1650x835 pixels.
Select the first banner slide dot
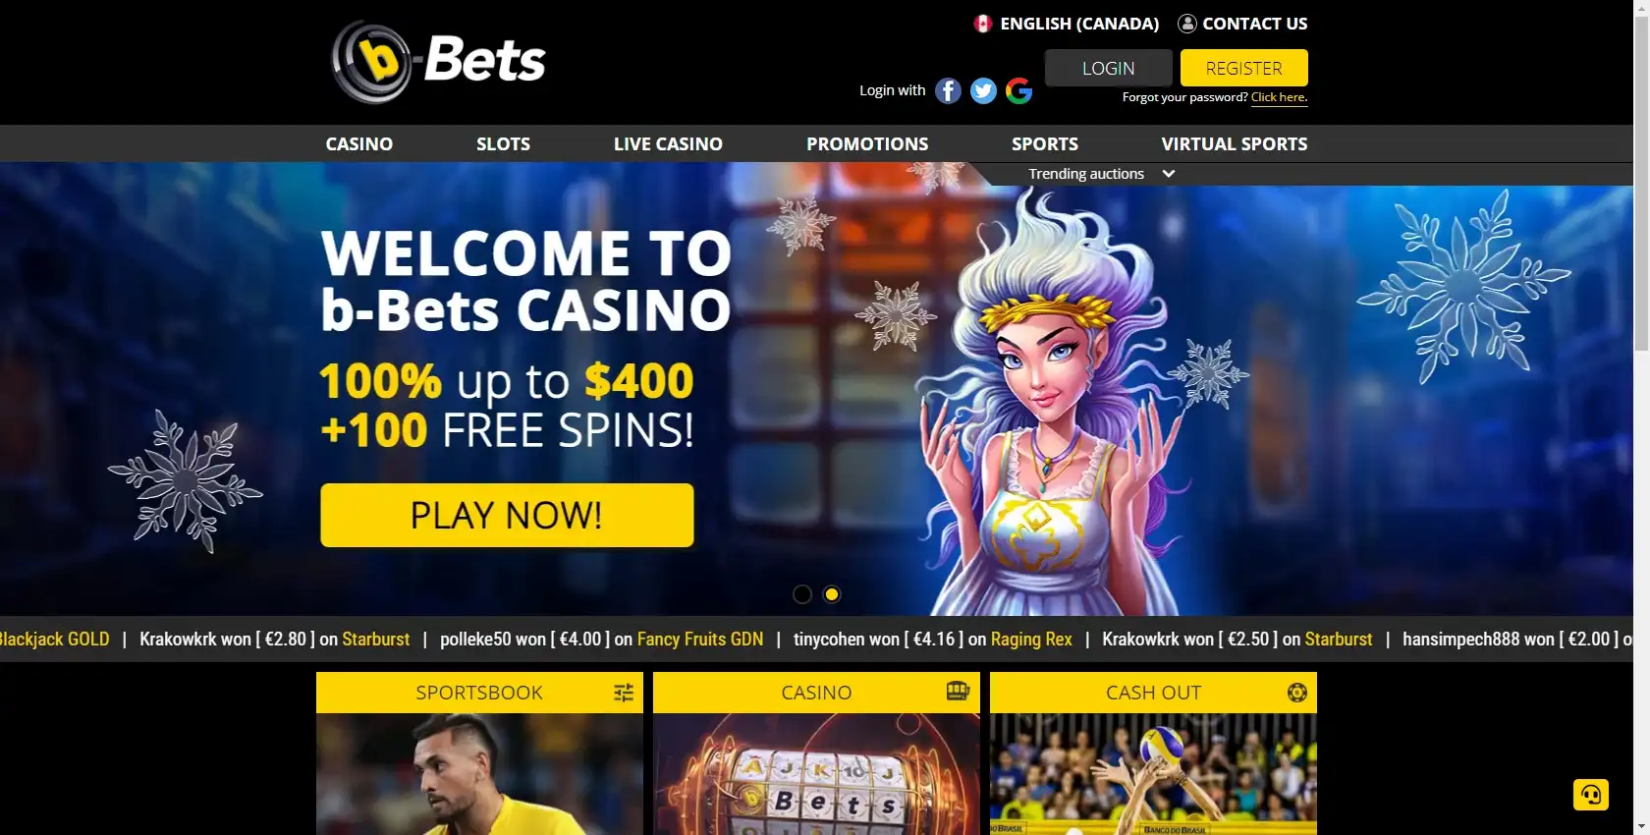(x=802, y=594)
